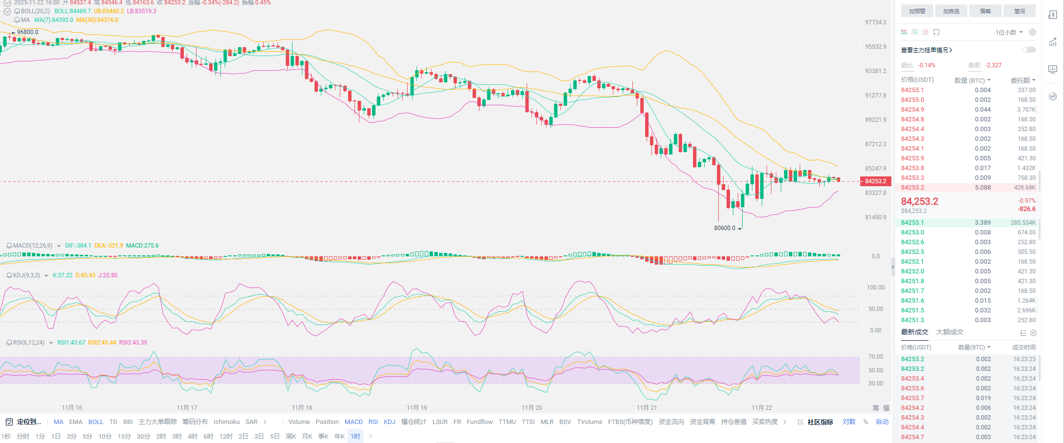Viewport: 1064px width, 443px height.
Task: Click the 加自选 add to watchlist button
Action: [x=951, y=11]
